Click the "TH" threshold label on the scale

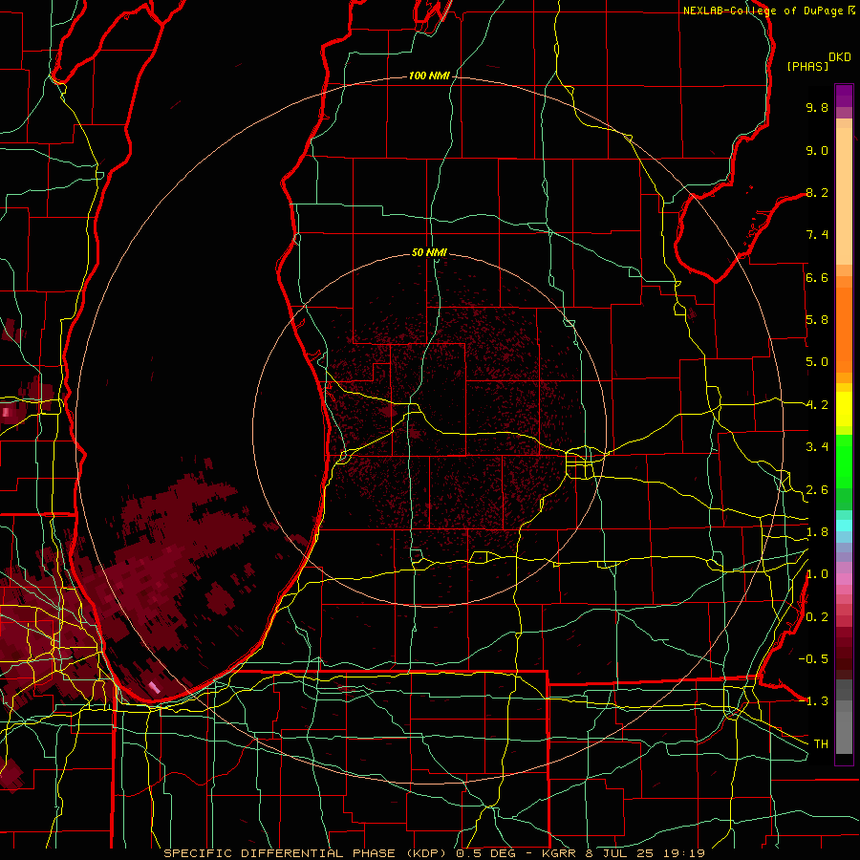pyautogui.click(x=821, y=744)
